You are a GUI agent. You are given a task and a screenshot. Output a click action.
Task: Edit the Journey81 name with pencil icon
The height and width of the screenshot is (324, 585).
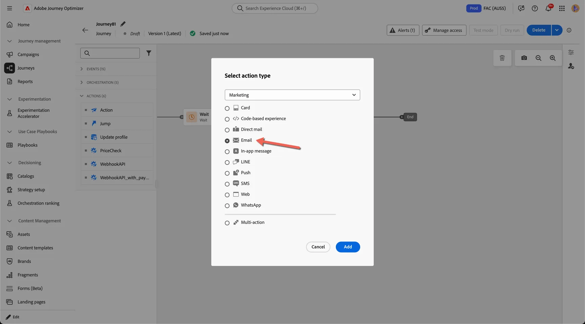point(123,24)
